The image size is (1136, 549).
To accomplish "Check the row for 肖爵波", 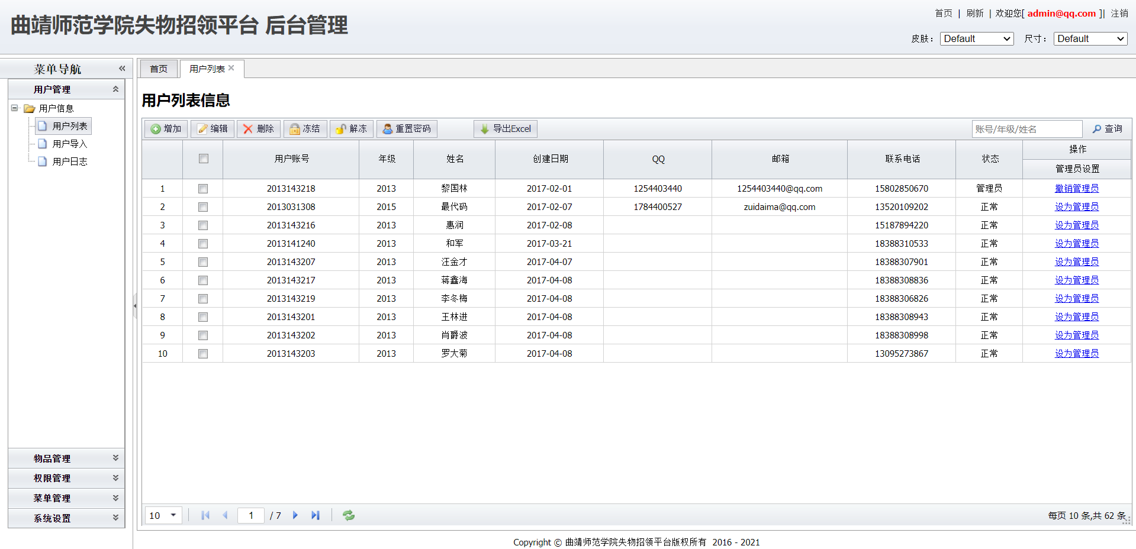I will (203, 335).
